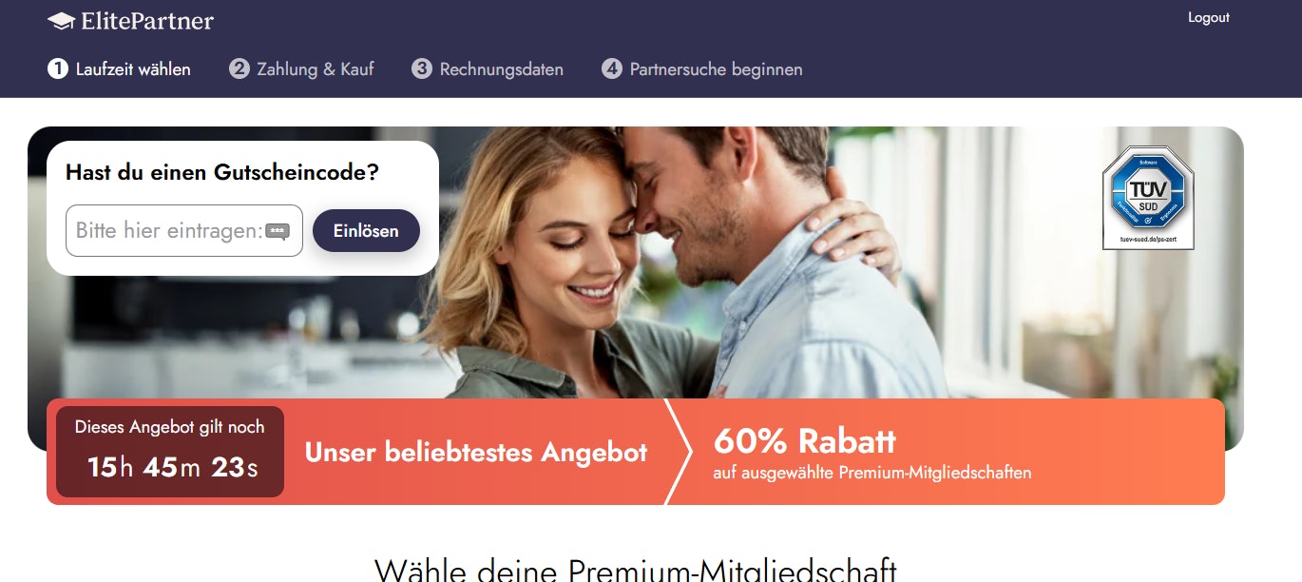The image size is (1302, 582).
Task: Click the step 3 number circle icon
Action: [x=422, y=69]
